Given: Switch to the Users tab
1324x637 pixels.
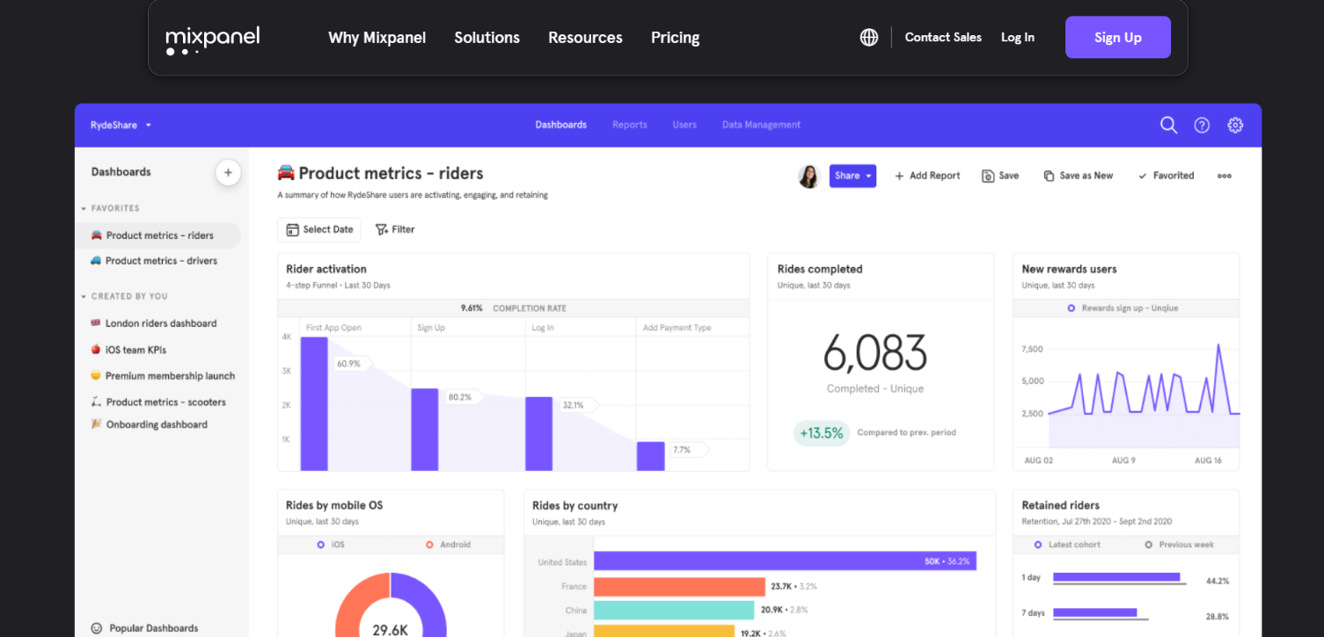Looking at the screenshot, I should click(x=684, y=125).
